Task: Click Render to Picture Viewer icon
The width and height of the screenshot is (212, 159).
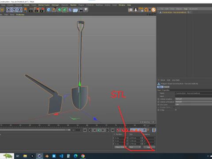Action: 37,10
